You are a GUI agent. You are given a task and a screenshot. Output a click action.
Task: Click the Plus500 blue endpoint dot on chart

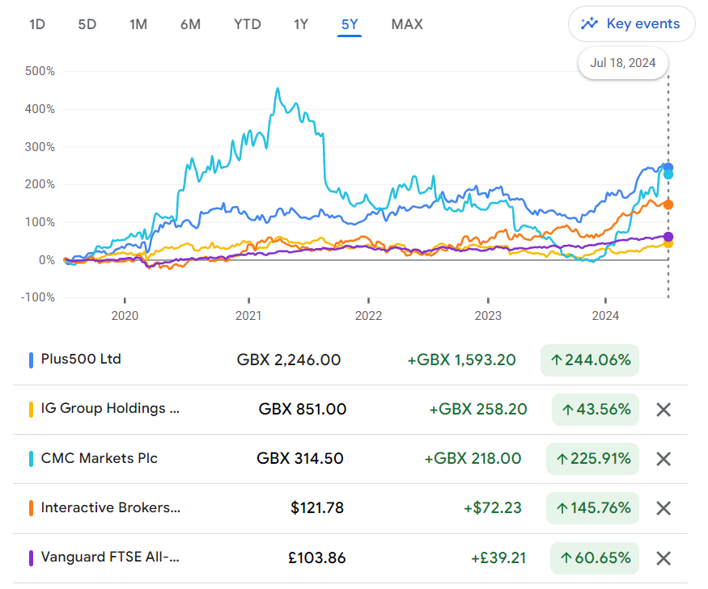[668, 167]
